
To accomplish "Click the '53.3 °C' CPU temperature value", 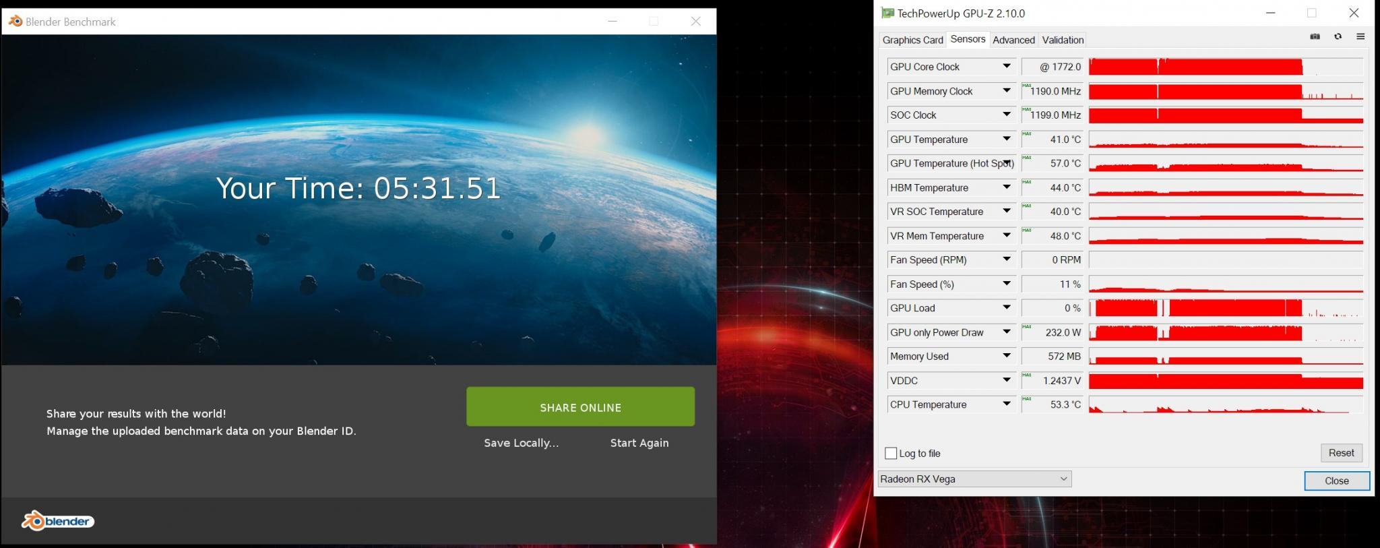I will pyautogui.click(x=1053, y=404).
